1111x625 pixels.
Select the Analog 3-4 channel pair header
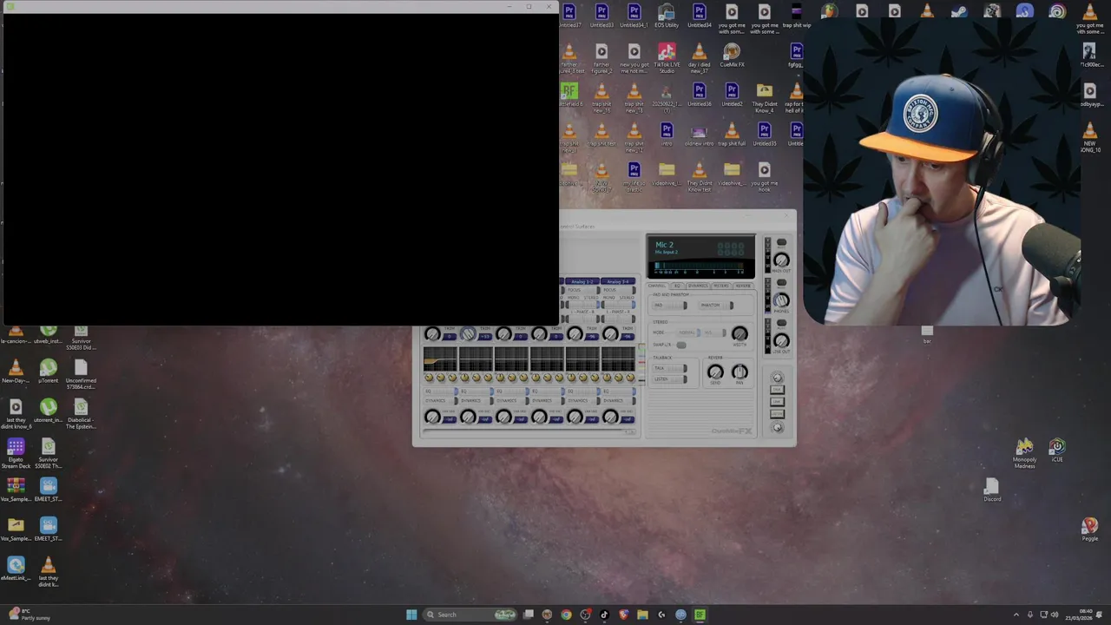pos(618,281)
